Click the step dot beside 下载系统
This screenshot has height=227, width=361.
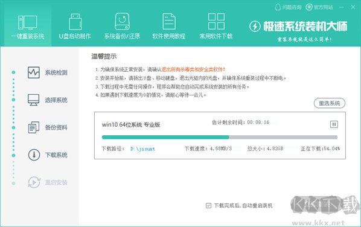(14, 155)
